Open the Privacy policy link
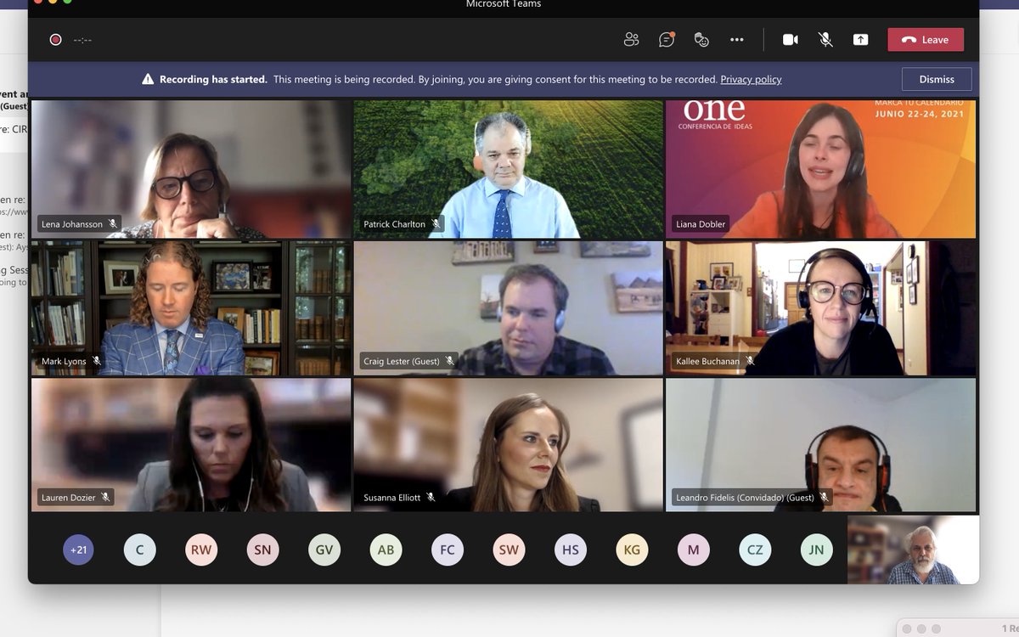Image resolution: width=1019 pixels, height=637 pixels. click(x=751, y=79)
